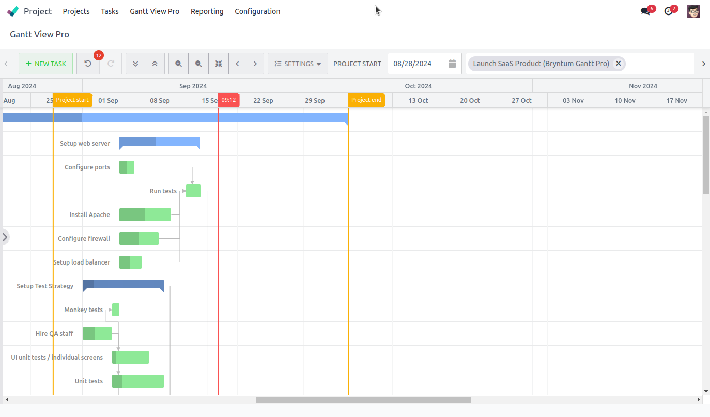
Task: Select the Zoom in magnifier icon
Action: [178, 63]
